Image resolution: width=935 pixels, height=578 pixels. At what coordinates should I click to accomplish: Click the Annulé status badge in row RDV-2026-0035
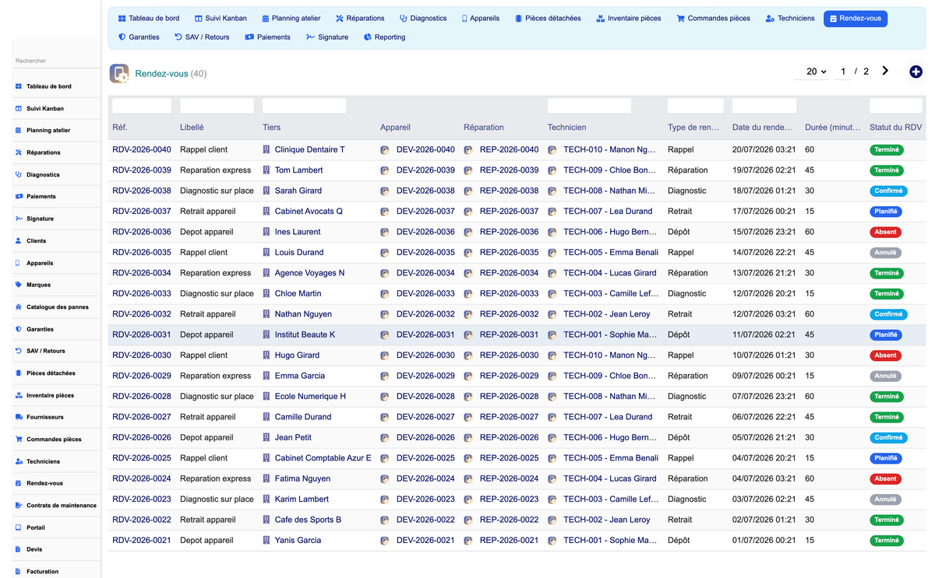tap(885, 253)
